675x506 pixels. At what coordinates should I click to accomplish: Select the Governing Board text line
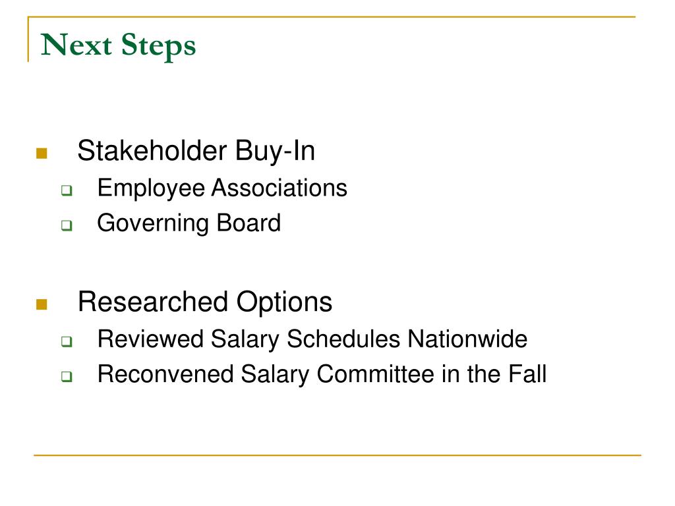click(x=189, y=223)
